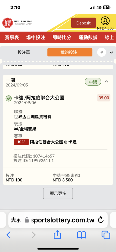The width and height of the screenshot is (116, 252).
Task: Open bet slip settings gear icon
Action: click(x=102, y=52)
